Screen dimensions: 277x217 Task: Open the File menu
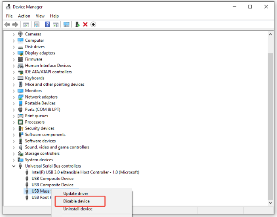9,16
